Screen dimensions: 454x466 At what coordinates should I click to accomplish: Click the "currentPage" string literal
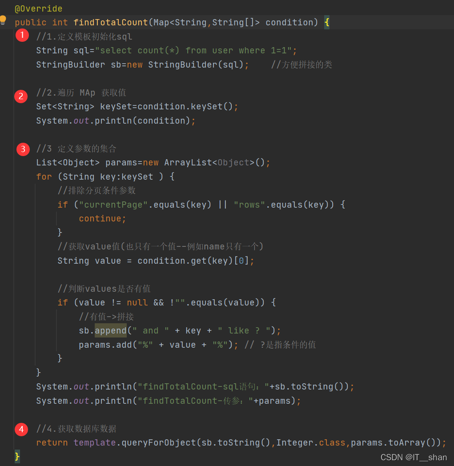pyautogui.click(x=113, y=205)
